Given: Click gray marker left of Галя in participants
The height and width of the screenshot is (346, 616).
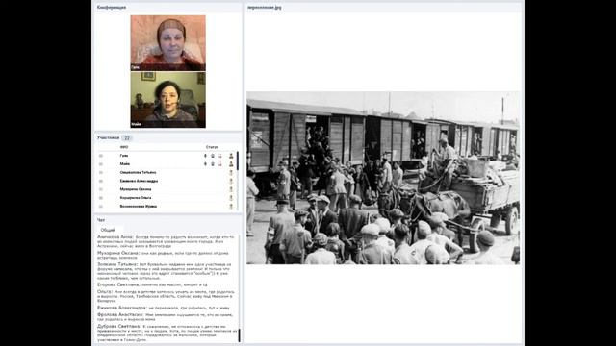Looking at the screenshot, I should (101, 156).
